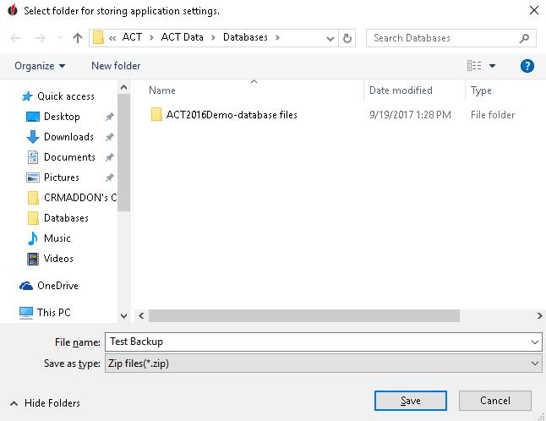Open the recent locations dropdown arrow
Screen dimensions: 546x421
pyautogui.click(x=60, y=37)
